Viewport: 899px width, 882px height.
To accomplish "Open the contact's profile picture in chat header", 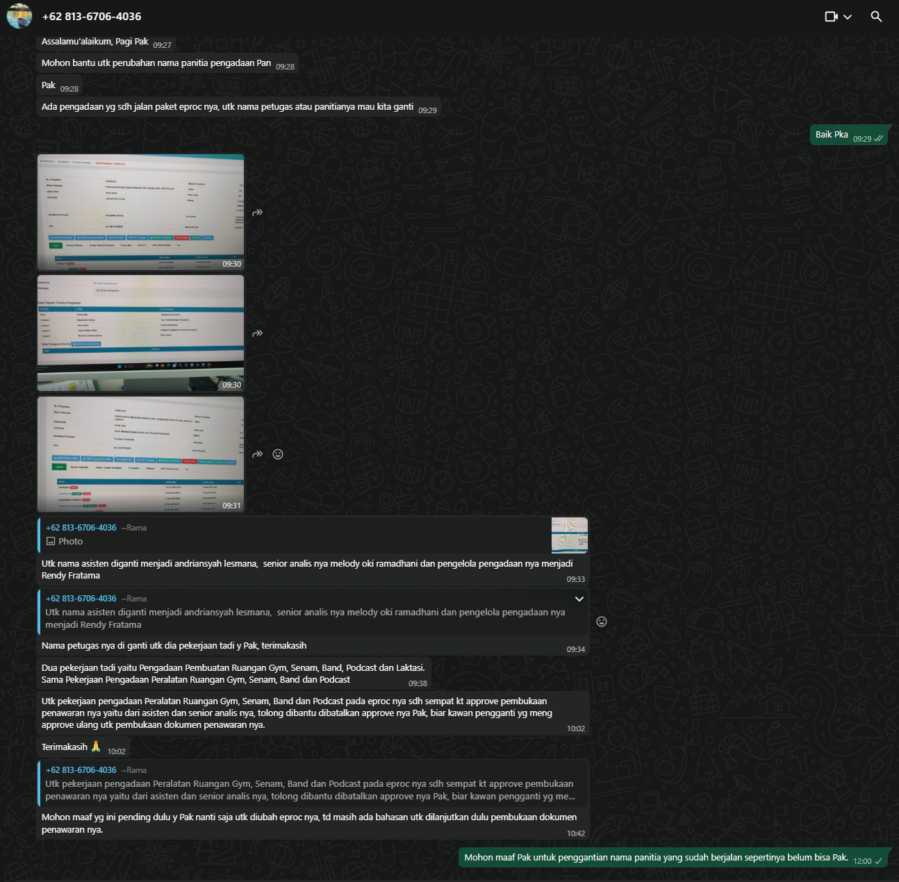I will click(19, 16).
